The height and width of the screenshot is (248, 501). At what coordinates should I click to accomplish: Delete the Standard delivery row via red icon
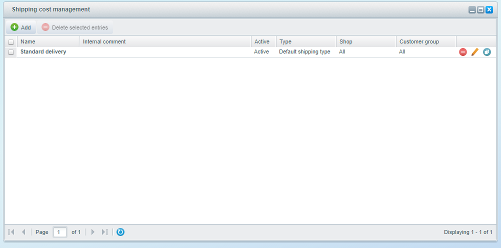coord(463,52)
